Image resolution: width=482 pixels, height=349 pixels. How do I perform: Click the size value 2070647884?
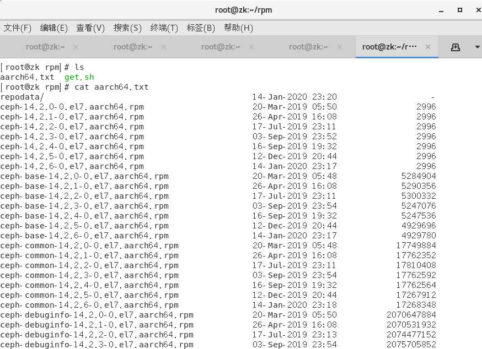coord(411,315)
